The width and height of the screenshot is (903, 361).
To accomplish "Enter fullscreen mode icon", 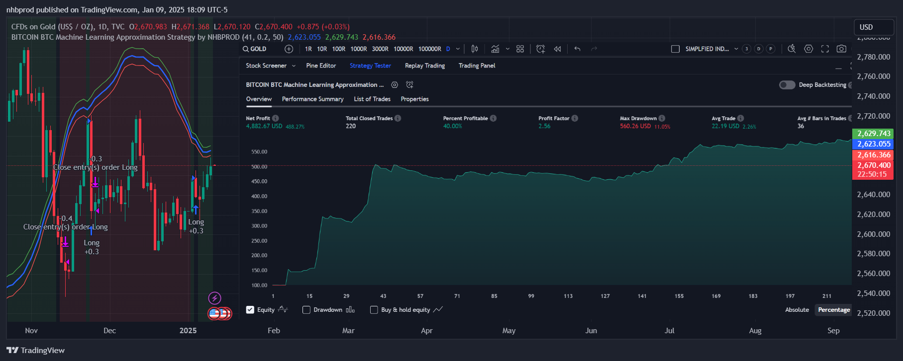I will [x=825, y=49].
